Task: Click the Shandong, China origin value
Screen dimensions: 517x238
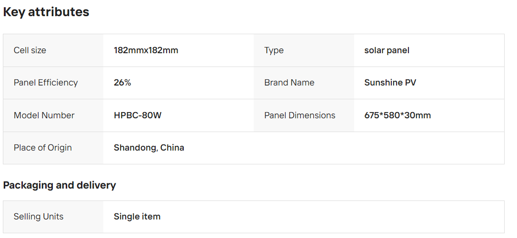Action: (149, 148)
